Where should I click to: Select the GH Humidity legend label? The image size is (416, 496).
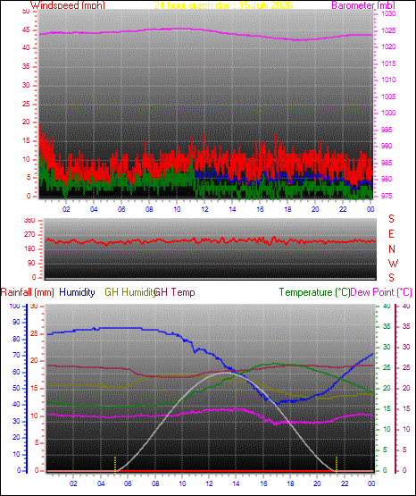tap(130, 292)
